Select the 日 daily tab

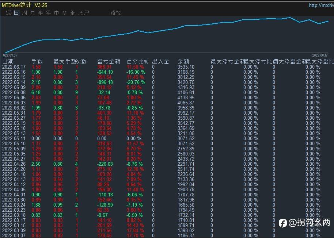16,13
